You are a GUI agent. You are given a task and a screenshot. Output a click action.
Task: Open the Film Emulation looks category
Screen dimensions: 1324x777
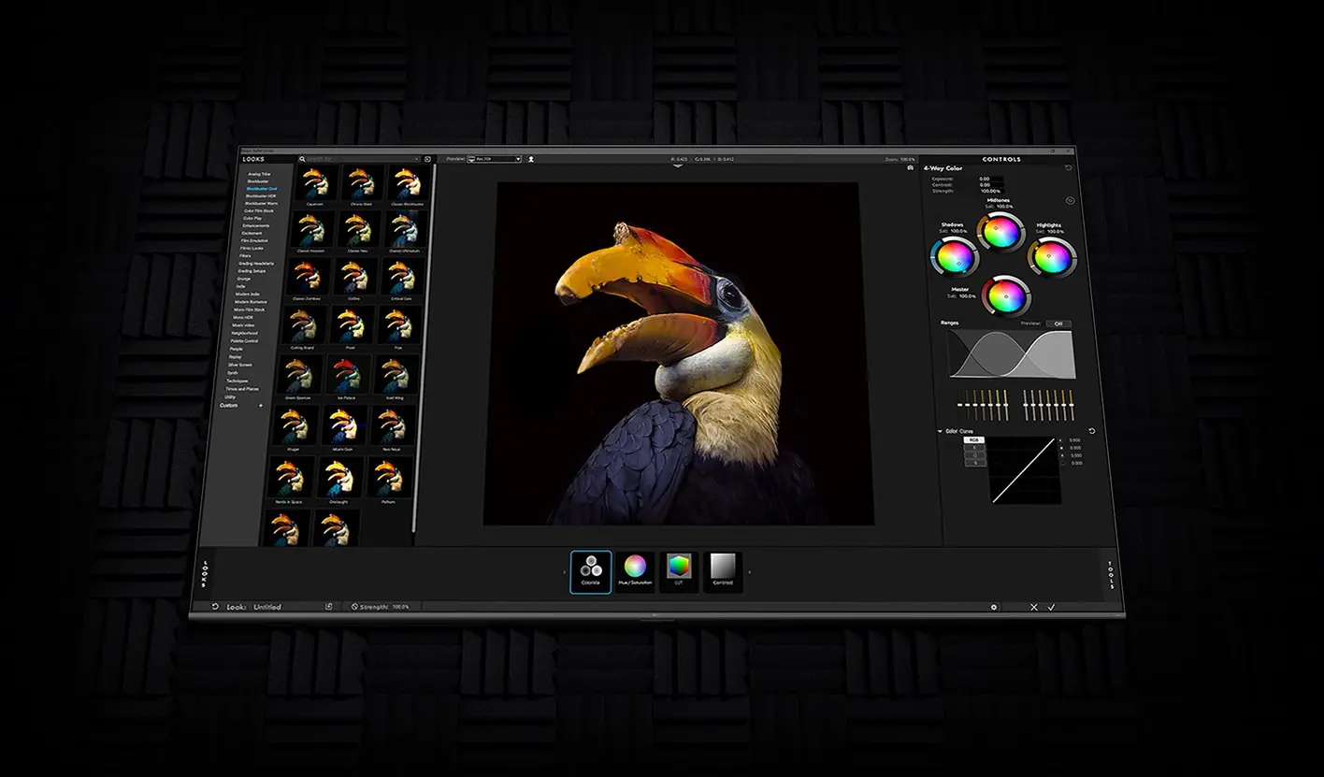[254, 240]
